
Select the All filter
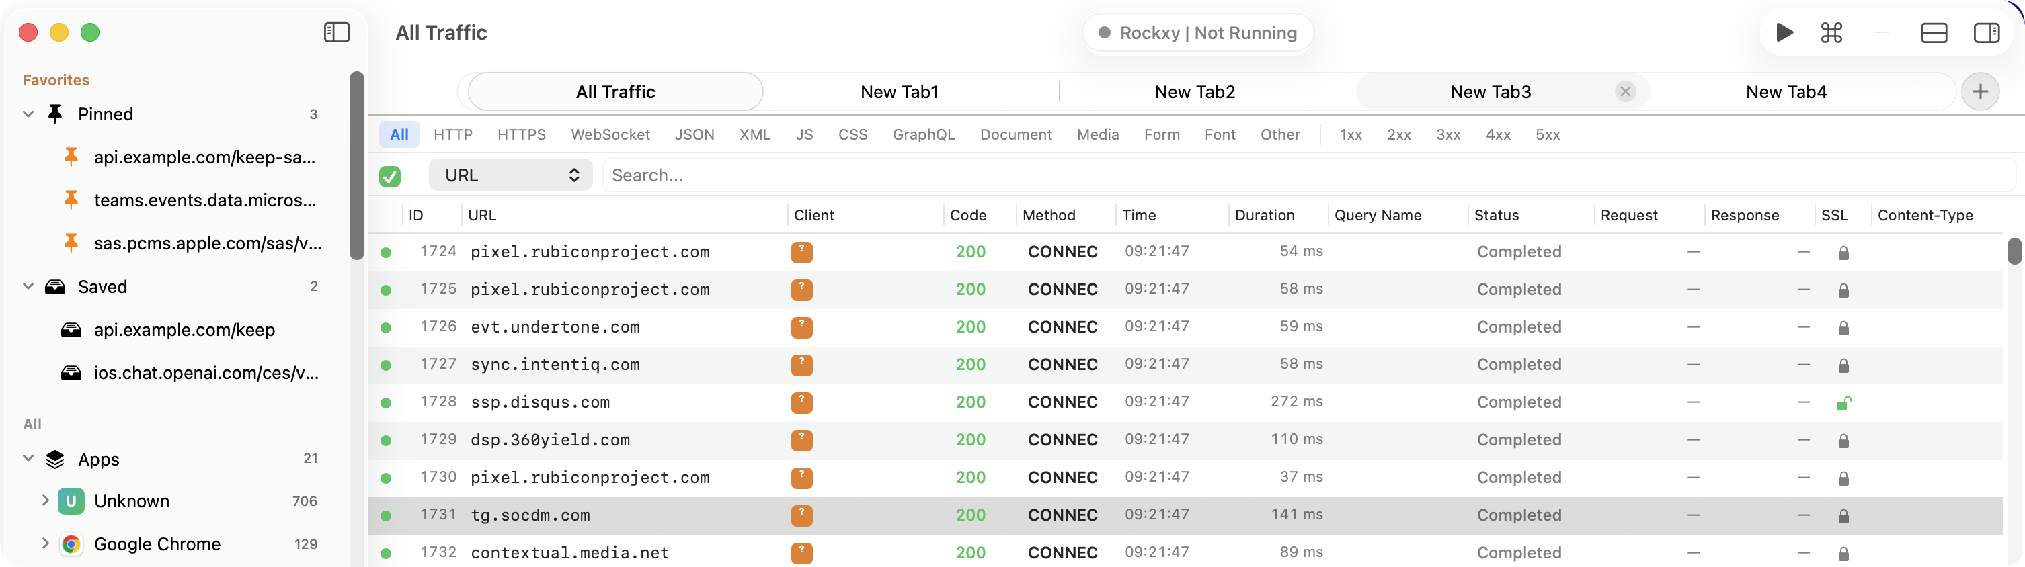point(399,134)
